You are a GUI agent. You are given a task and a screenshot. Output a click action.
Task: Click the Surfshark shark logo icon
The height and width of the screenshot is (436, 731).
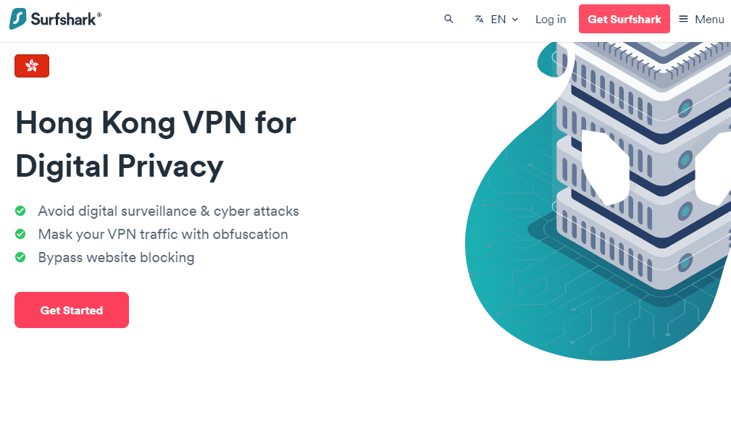pos(18,18)
